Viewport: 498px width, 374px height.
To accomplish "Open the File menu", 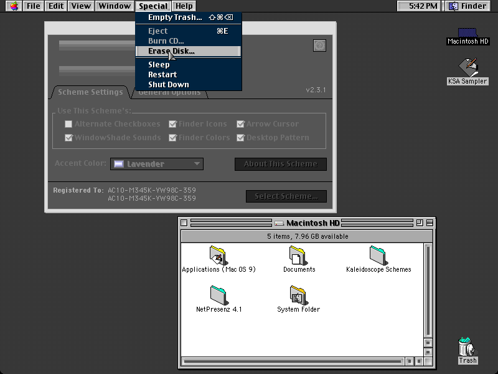I will pyautogui.click(x=33, y=6).
